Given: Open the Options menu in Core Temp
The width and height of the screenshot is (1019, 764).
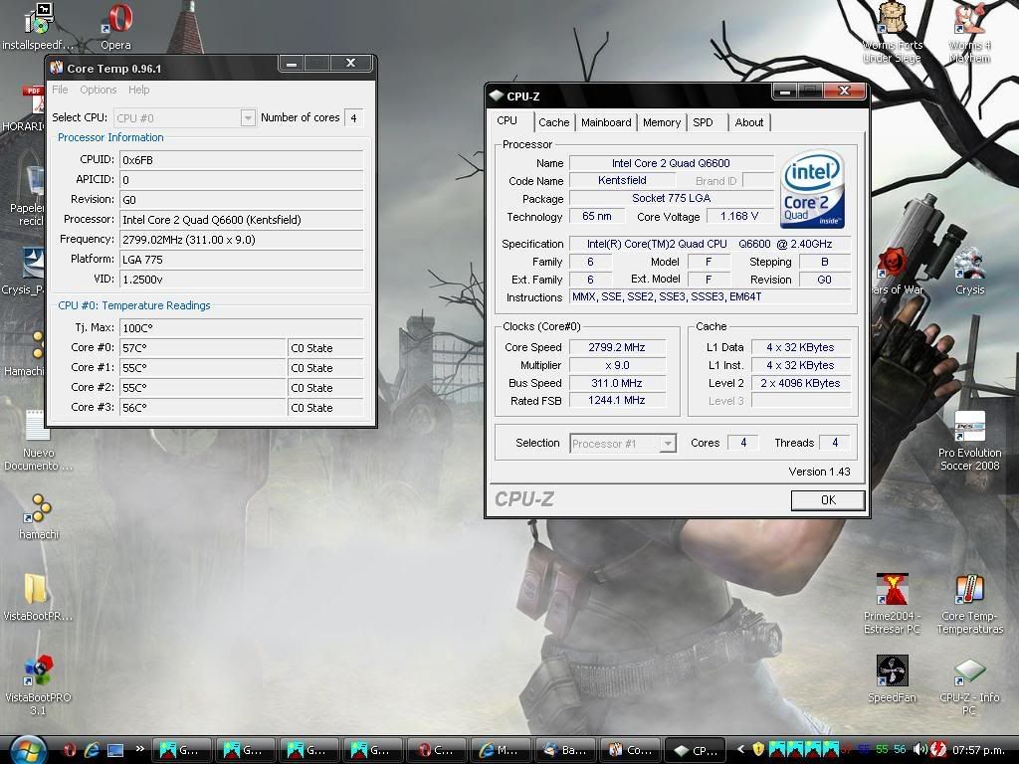Looking at the screenshot, I should click(x=99, y=90).
